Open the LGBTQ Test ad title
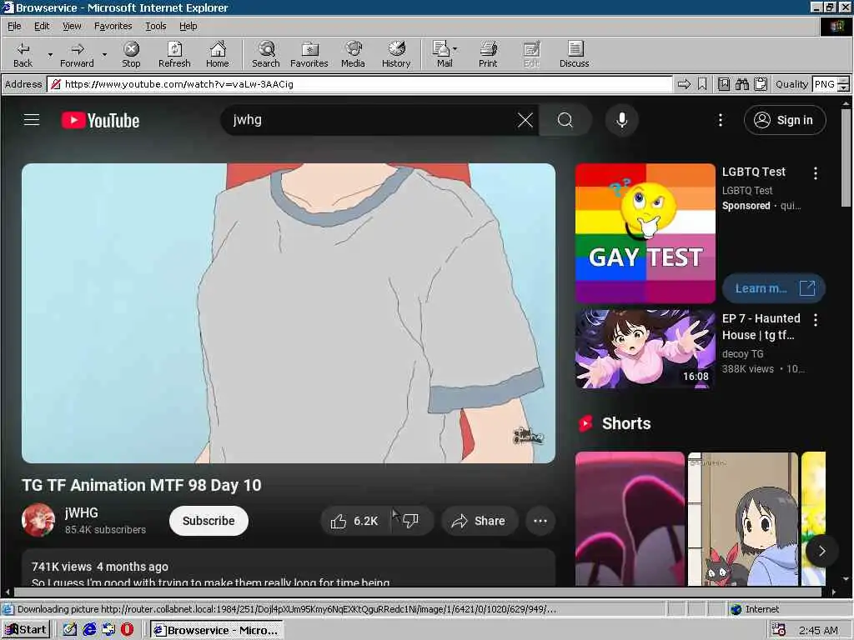Screen dimensions: 854x640 click(x=754, y=172)
